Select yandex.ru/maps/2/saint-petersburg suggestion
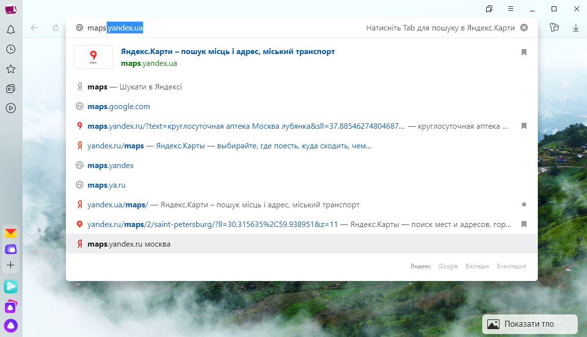This screenshot has height=337, width=587. (x=302, y=225)
